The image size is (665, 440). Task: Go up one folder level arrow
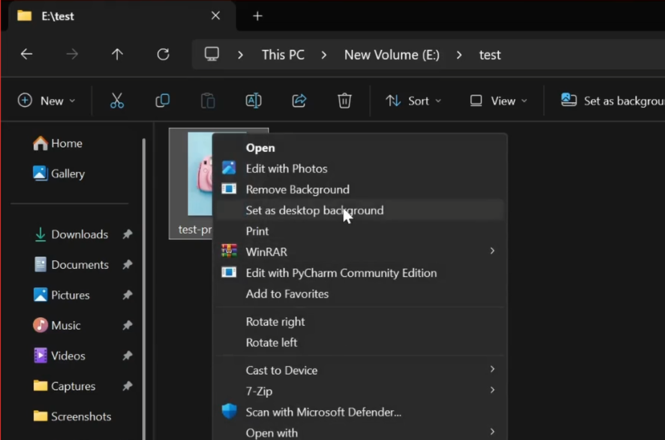click(117, 54)
